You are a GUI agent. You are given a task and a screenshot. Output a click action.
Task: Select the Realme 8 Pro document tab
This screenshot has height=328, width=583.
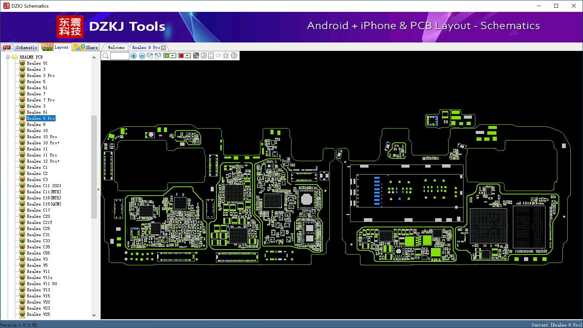(x=146, y=47)
